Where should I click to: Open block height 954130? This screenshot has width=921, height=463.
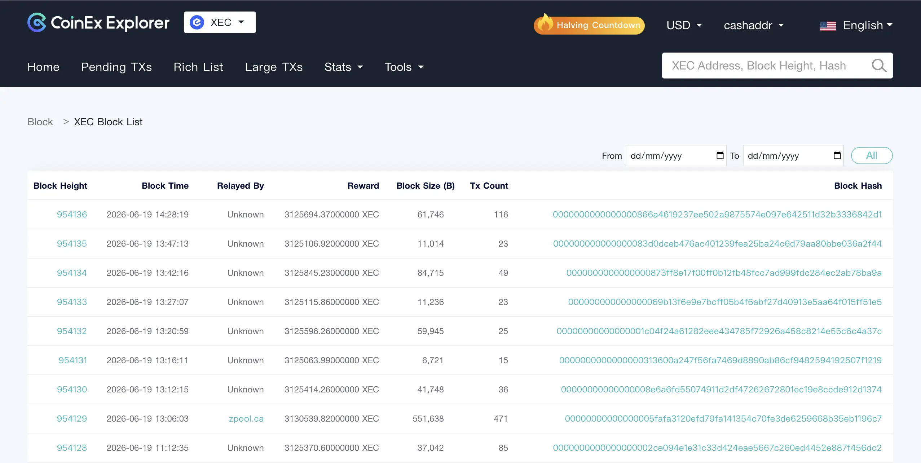click(x=72, y=390)
